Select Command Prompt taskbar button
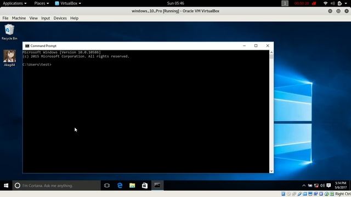351x197 pixels. 157,186
